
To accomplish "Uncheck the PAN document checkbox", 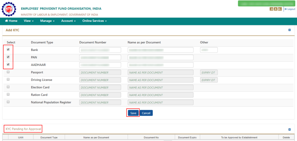I will click(8, 57).
